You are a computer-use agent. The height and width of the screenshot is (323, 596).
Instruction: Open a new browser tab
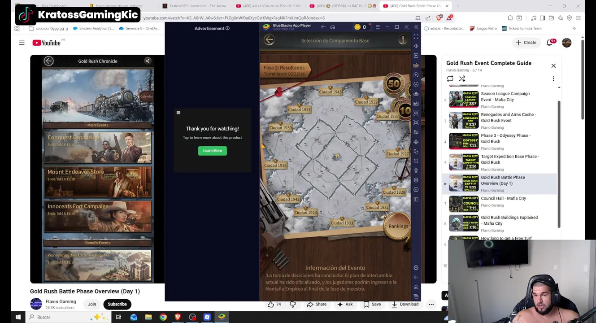click(458, 6)
